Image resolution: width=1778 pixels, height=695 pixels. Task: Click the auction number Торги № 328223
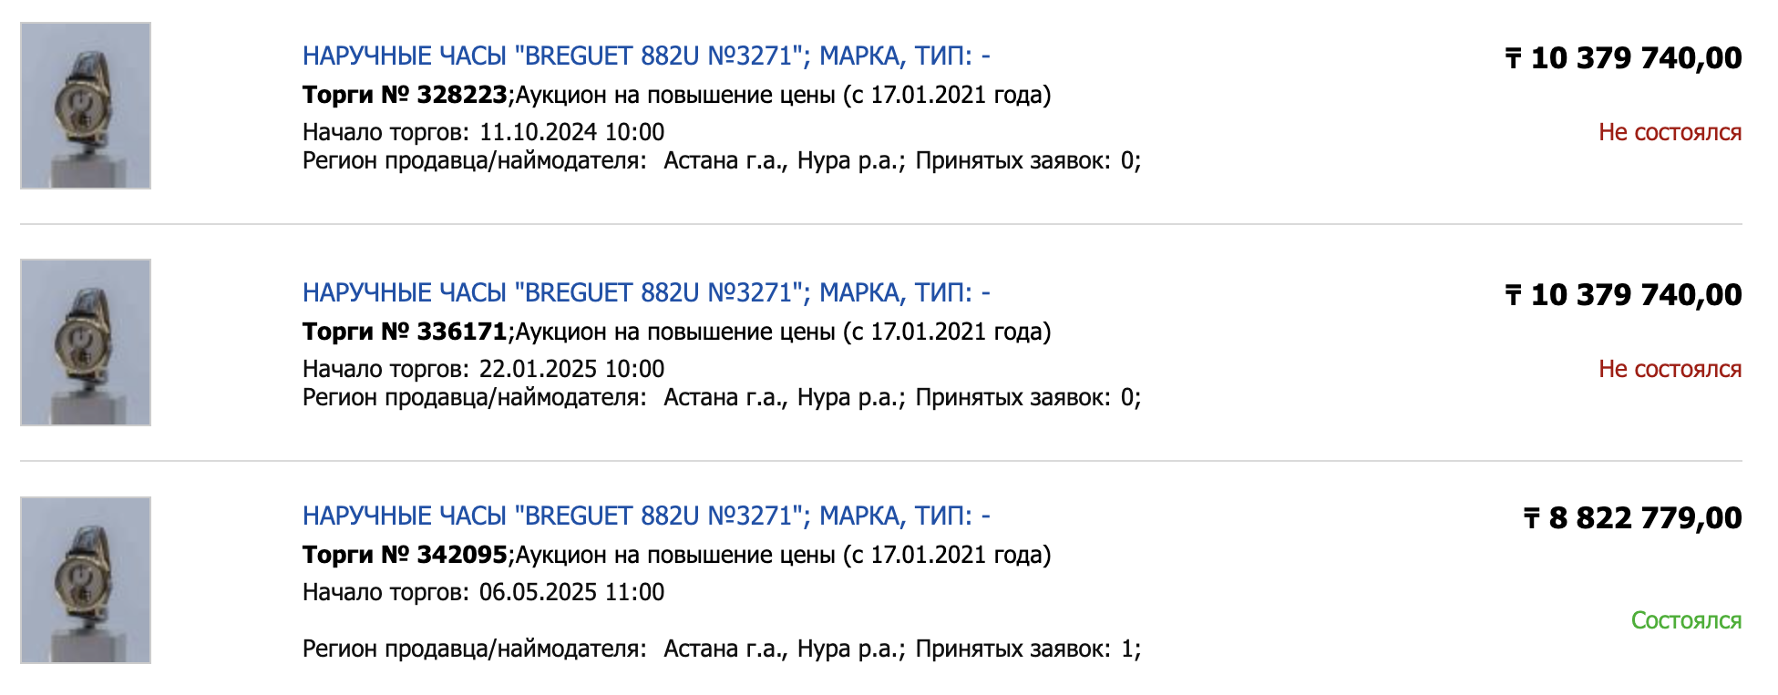point(405,95)
